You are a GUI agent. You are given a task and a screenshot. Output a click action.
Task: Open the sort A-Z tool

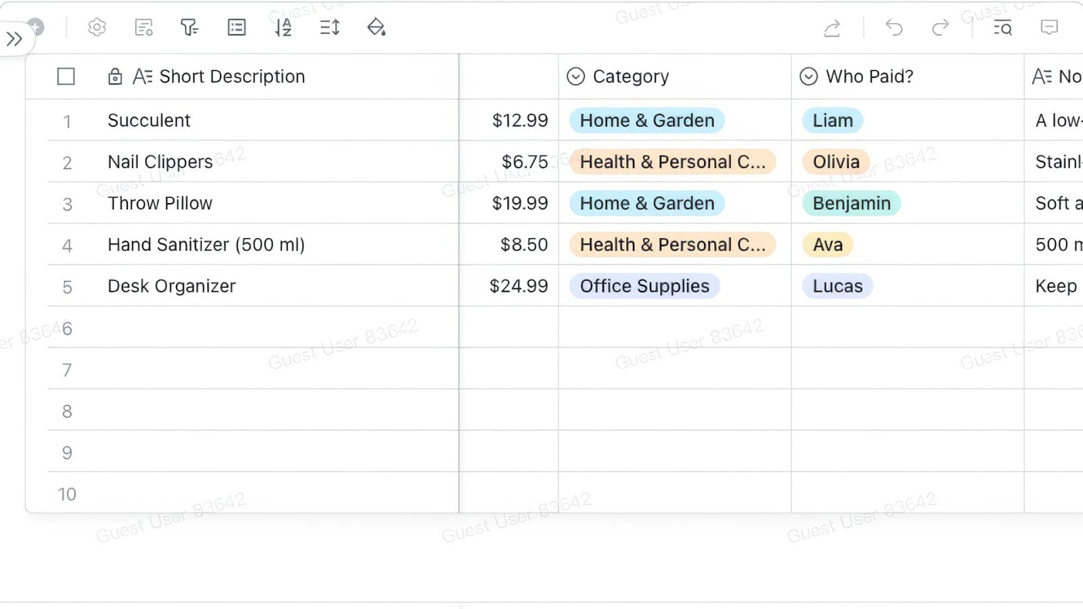pyautogui.click(x=282, y=28)
